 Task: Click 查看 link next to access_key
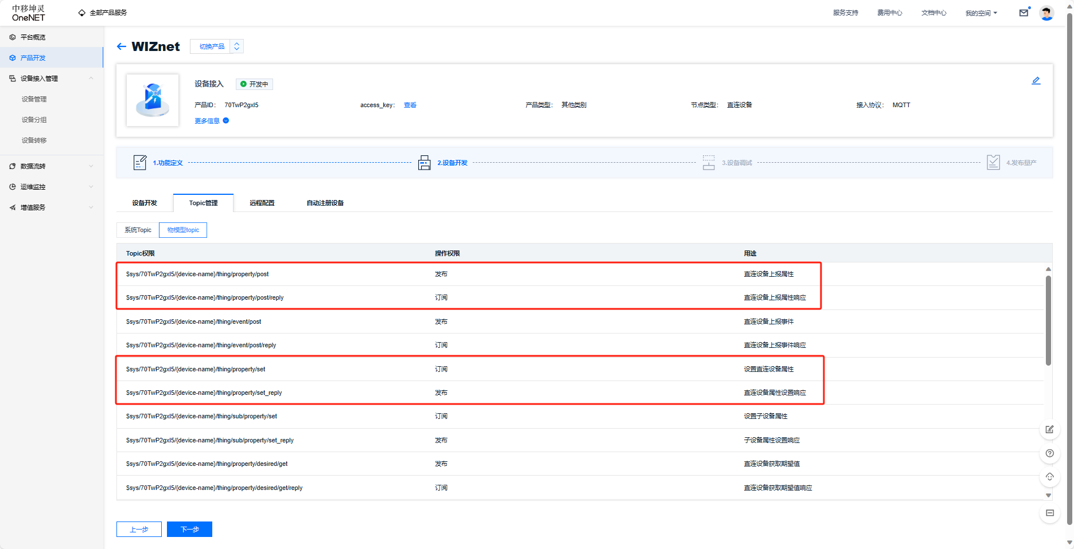pyautogui.click(x=410, y=105)
